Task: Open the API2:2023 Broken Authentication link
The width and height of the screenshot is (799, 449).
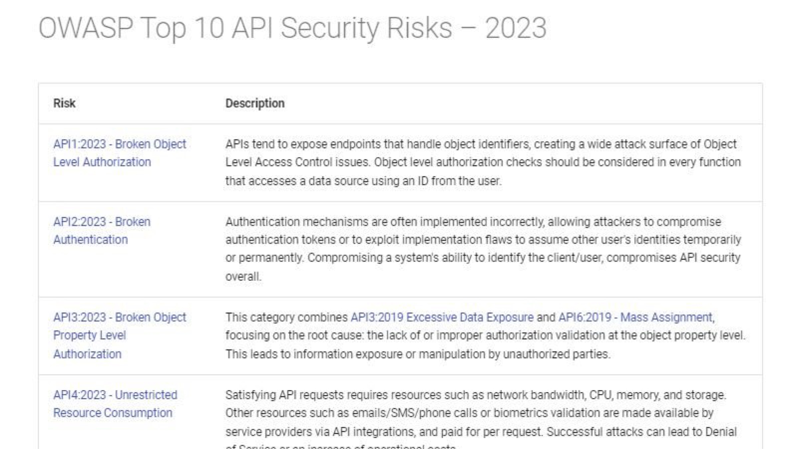Action: (x=102, y=230)
